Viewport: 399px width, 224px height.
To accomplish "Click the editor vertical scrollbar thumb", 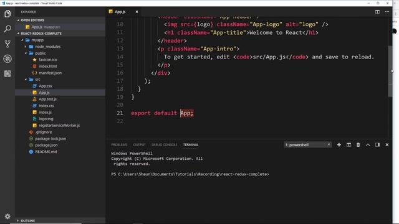I will (x=390, y=71).
